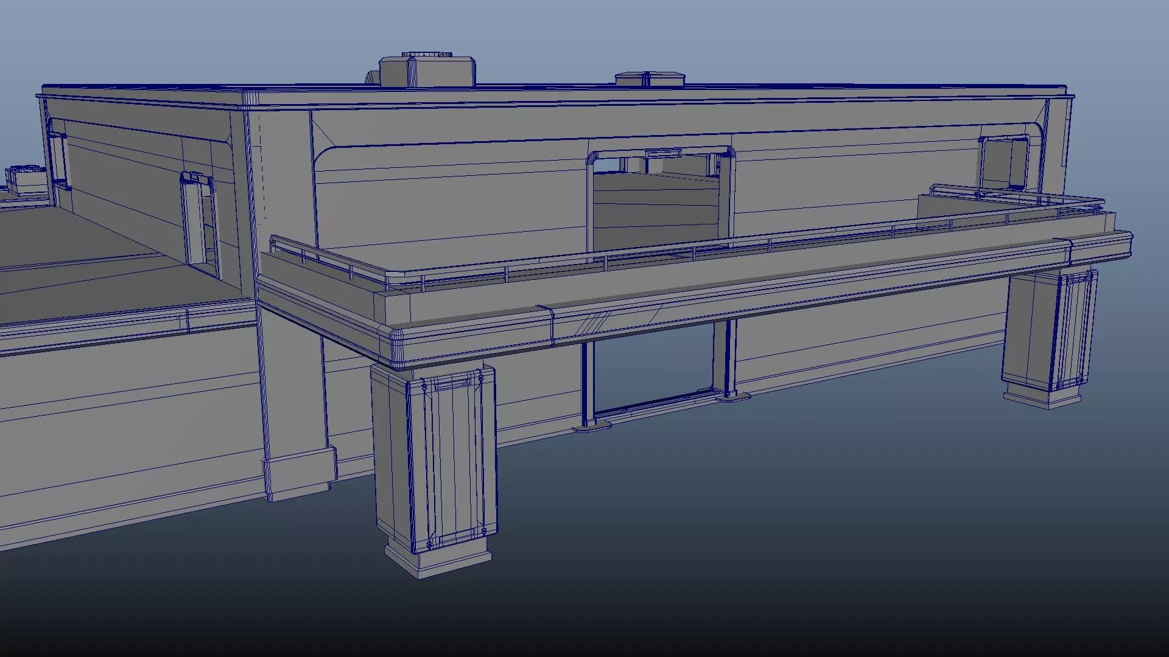This screenshot has width=1169, height=657.
Task: Click the circular cap atop large rooftop unit
Action: 426,55
